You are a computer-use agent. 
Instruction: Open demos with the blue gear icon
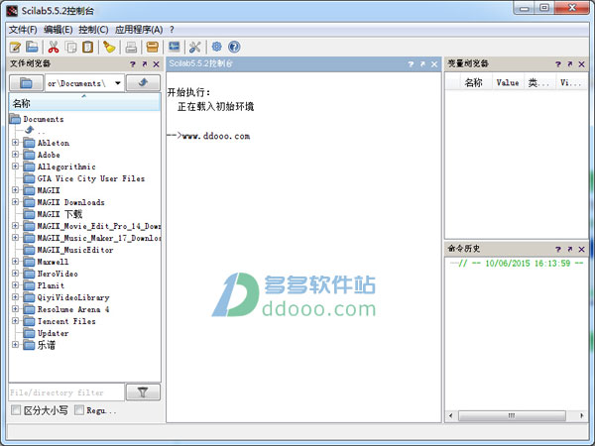point(216,47)
